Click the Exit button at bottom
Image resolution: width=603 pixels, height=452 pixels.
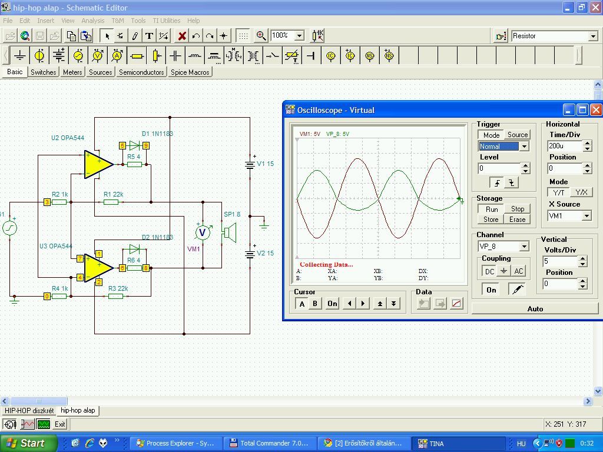click(59, 424)
